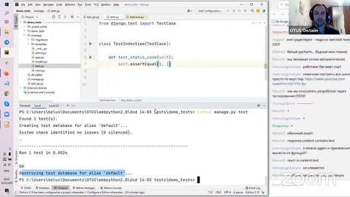Open terminal panel settings gear
The width and height of the screenshot is (350, 197).
pos(259,106)
